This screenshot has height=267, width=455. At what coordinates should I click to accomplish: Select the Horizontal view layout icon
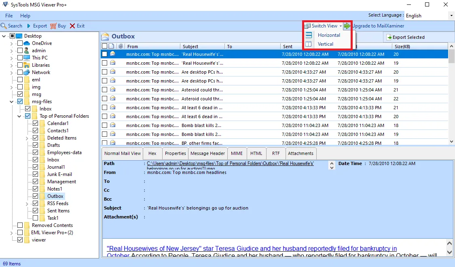309,35
